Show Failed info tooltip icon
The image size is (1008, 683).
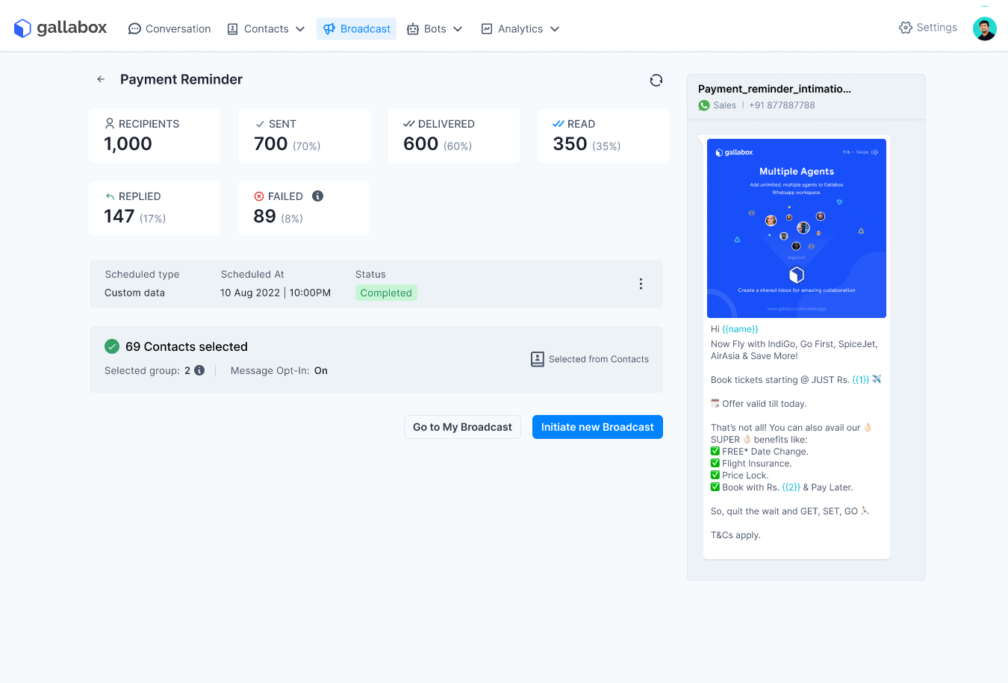tap(317, 196)
